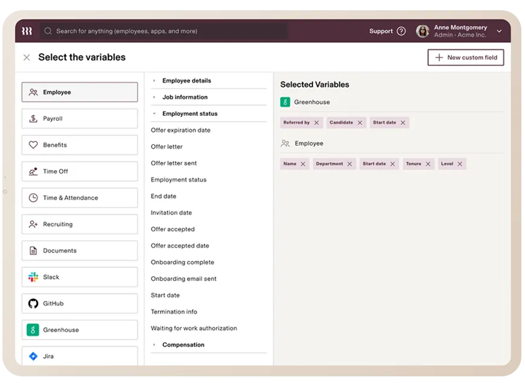
Task: Remove the Name variable chip
Action: tap(303, 164)
